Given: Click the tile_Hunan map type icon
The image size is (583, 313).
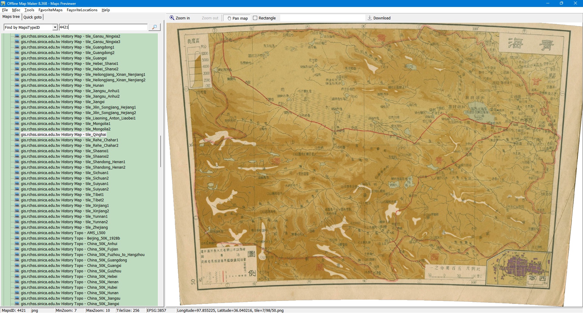Looking at the screenshot, I should point(17,85).
